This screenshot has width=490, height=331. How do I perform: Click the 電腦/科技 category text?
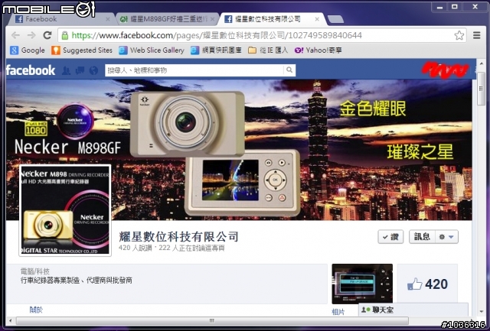click(35, 271)
